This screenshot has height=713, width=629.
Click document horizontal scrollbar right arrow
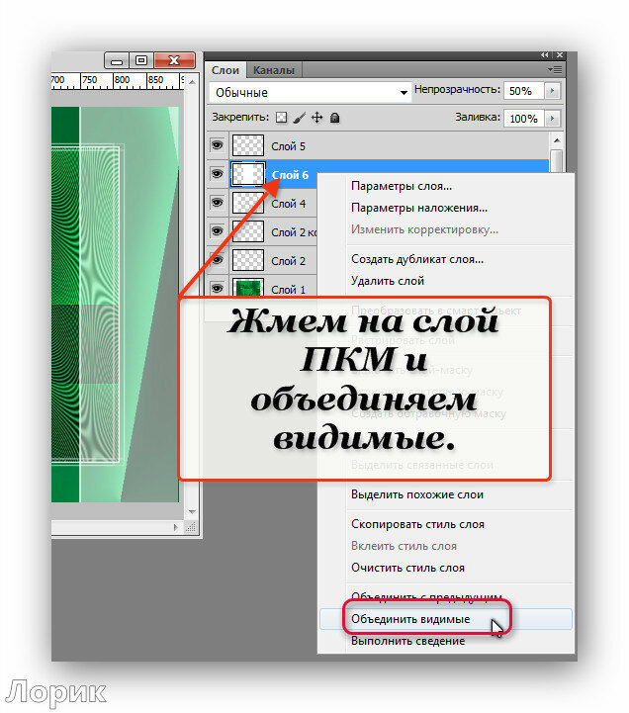(176, 527)
